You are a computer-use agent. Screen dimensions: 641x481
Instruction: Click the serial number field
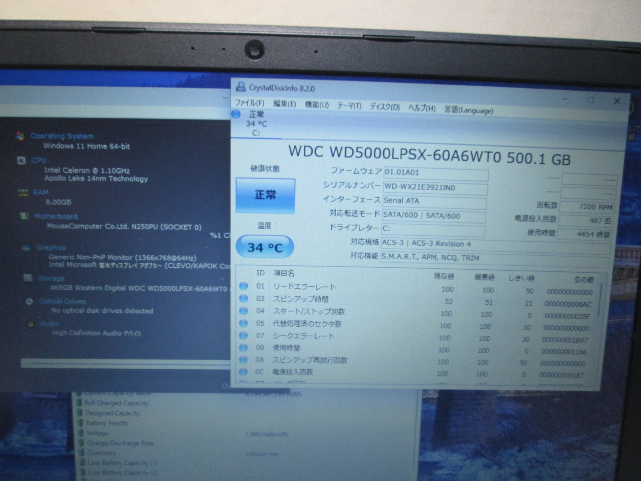click(x=435, y=188)
